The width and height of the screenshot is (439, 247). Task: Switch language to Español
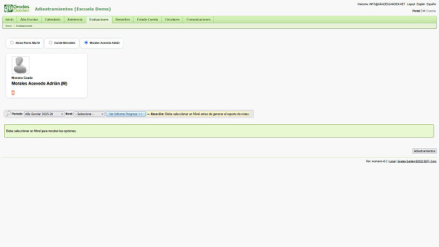point(431,4)
